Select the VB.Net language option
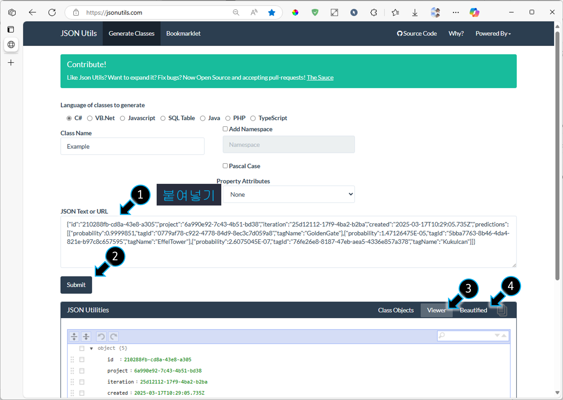563x400 pixels. coord(90,118)
